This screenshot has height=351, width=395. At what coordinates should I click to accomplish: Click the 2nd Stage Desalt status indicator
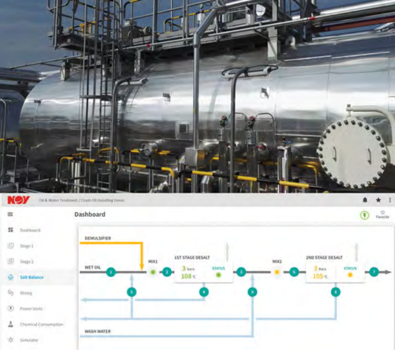pyautogui.click(x=350, y=274)
